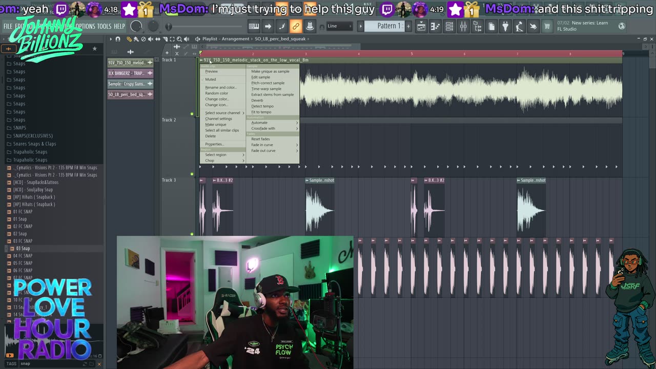Viewport: 656px width, 369px height.
Task: Select the SO_LB_perc_bed_sq clip in picker
Action: tap(130, 95)
